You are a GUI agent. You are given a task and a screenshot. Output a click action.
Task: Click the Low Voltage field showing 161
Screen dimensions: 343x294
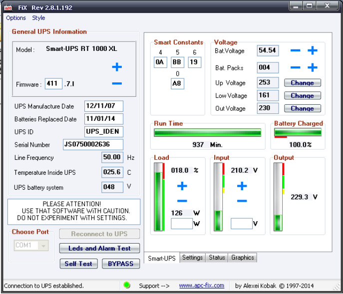(x=268, y=95)
